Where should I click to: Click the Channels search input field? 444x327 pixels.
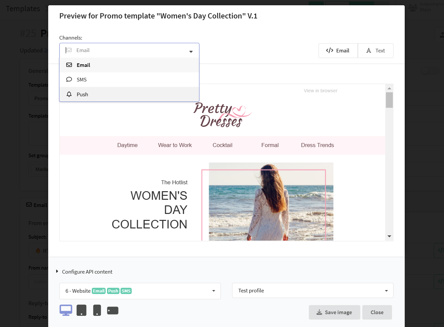pos(129,50)
